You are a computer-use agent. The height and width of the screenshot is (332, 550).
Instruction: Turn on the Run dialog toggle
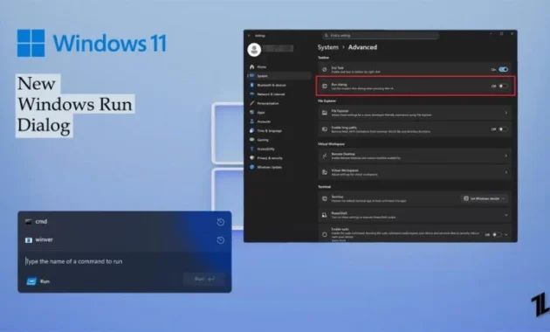(504, 86)
